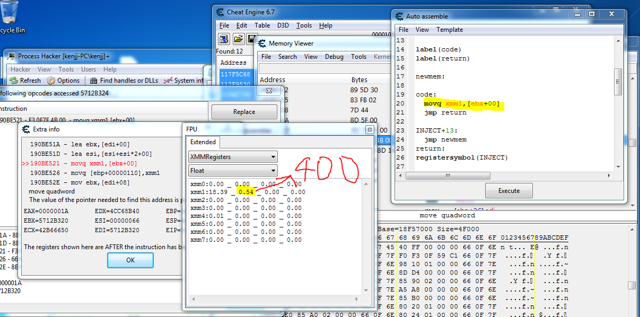640x317 pixels.
Task: Click the scroll up arrow in Auto assemble
Action: coord(618,40)
